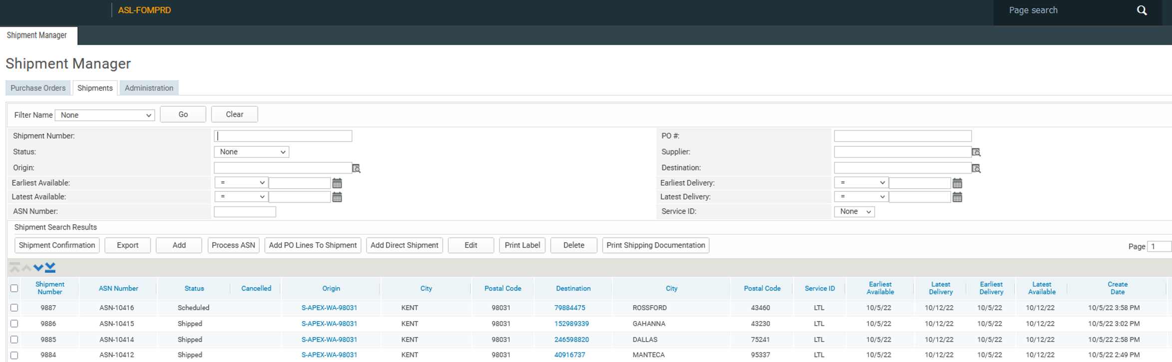
Task: Click the Go button
Action: point(183,114)
